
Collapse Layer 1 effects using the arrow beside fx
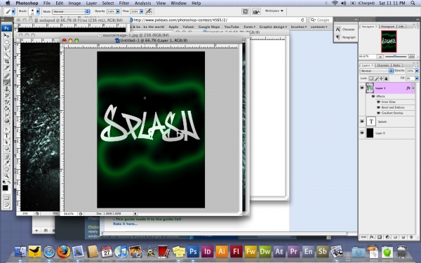tap(413, 88)
